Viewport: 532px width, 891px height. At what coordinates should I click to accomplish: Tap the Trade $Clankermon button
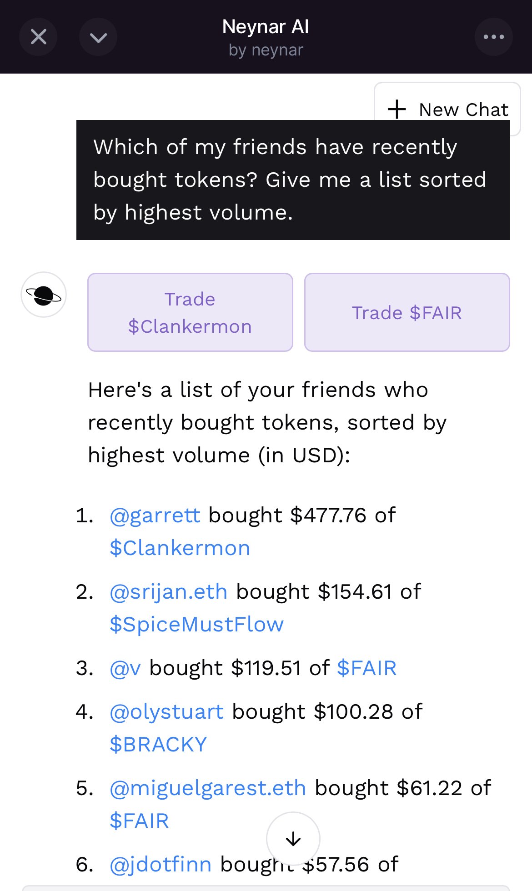190,312
